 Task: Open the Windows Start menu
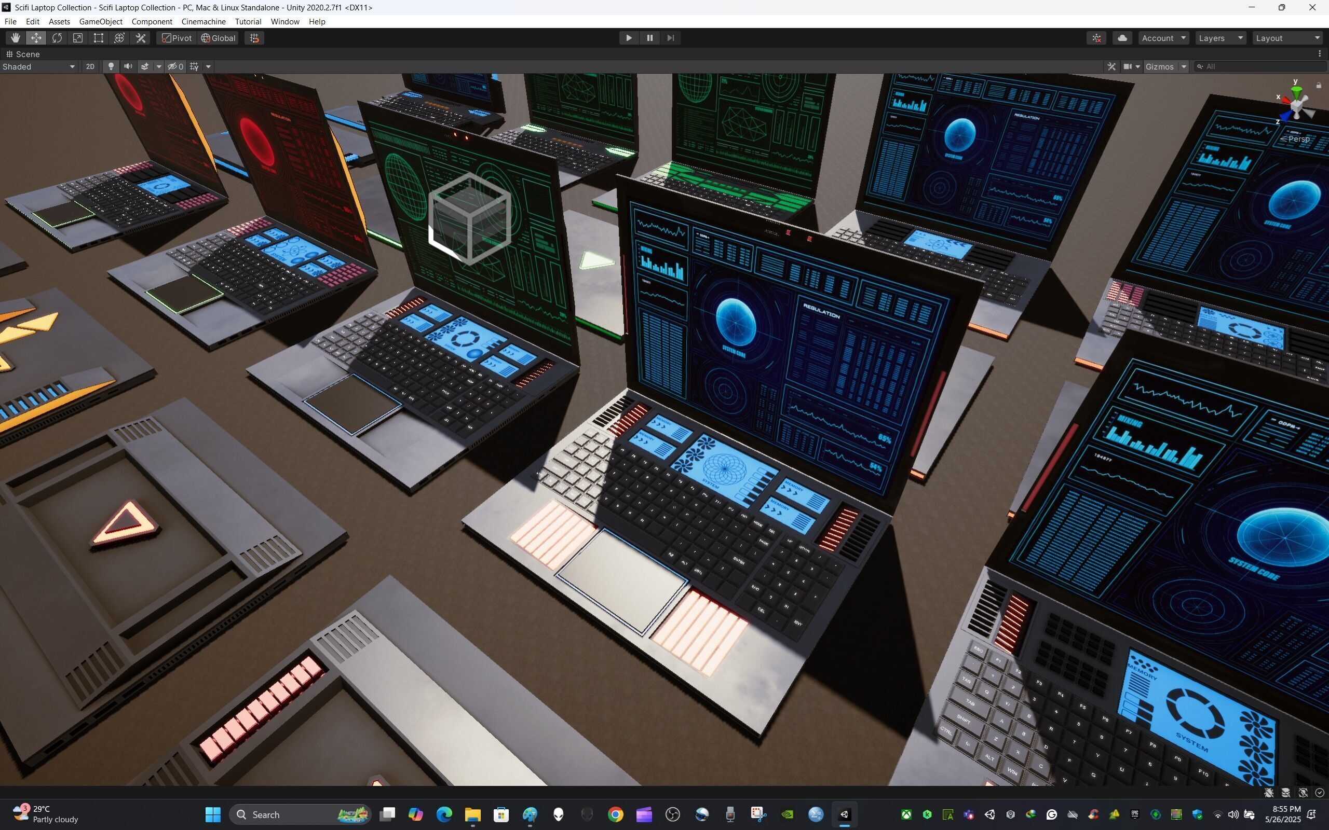pos(212,814)
